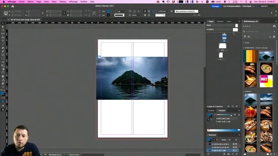Click the CC Libraries cloud sync icon
Screen dimensions: 278x156
[x=245, y=154]
